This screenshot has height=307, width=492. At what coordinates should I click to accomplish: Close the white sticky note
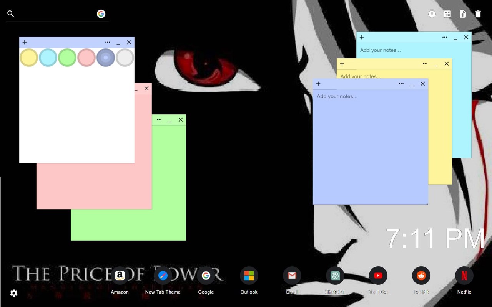(x=129, y=42)
